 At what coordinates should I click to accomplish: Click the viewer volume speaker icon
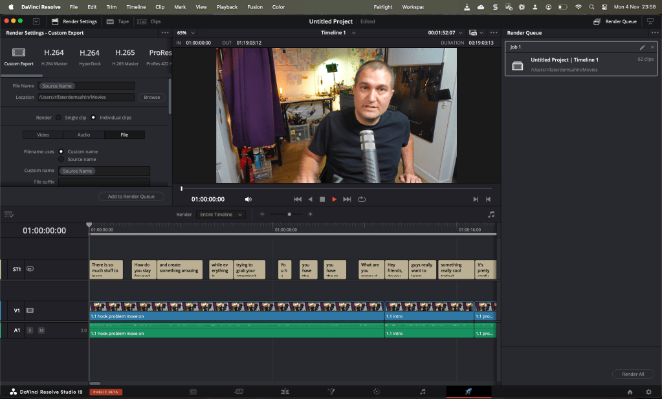(248, 199)
